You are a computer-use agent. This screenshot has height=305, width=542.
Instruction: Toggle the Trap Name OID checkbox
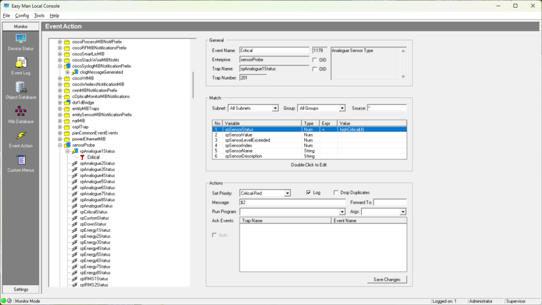click(315, 69)
